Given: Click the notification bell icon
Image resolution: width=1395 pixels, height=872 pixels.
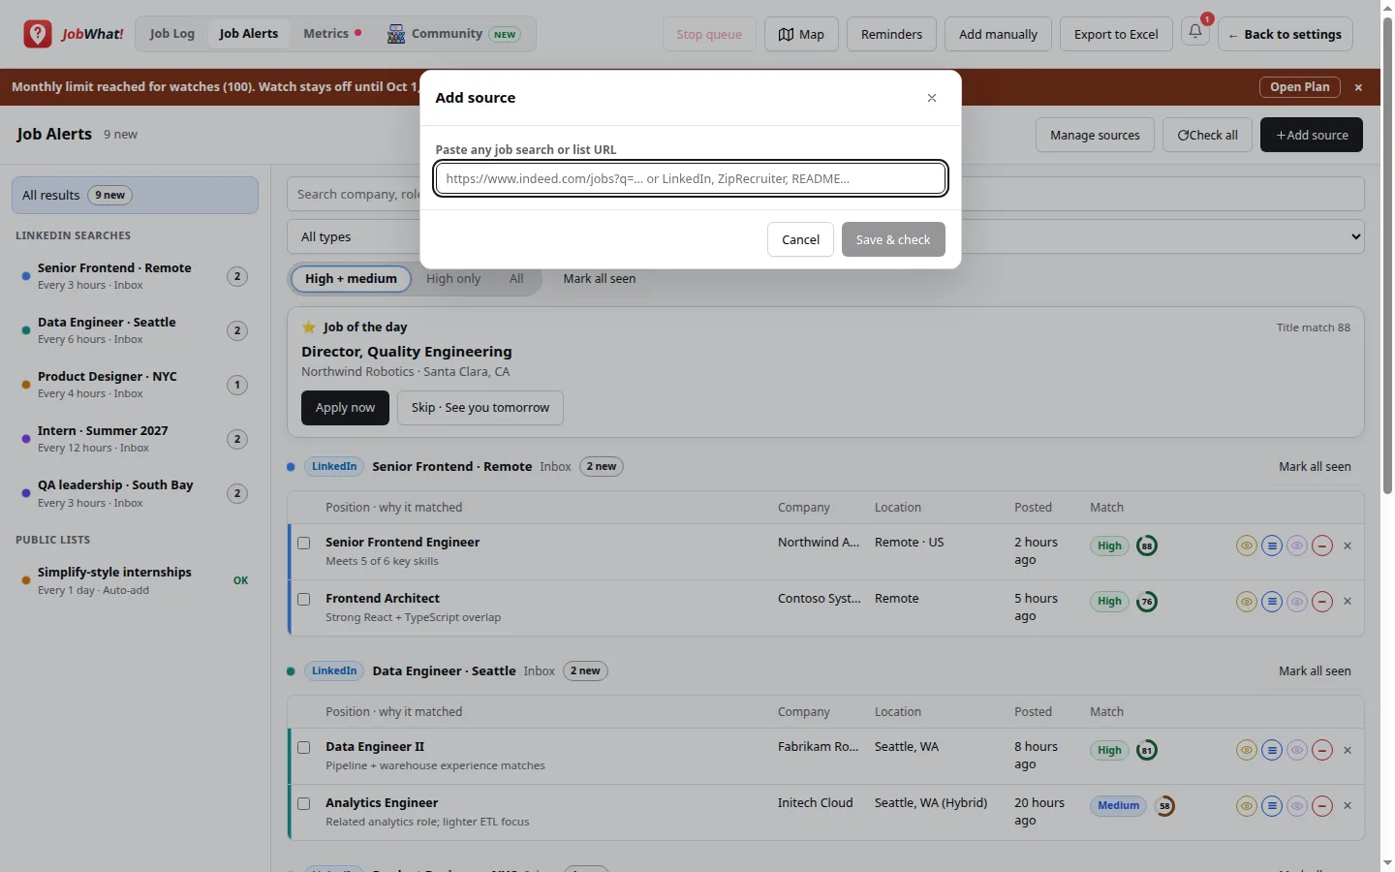Looking at the screenshot, I should [x=1195, y=32].
